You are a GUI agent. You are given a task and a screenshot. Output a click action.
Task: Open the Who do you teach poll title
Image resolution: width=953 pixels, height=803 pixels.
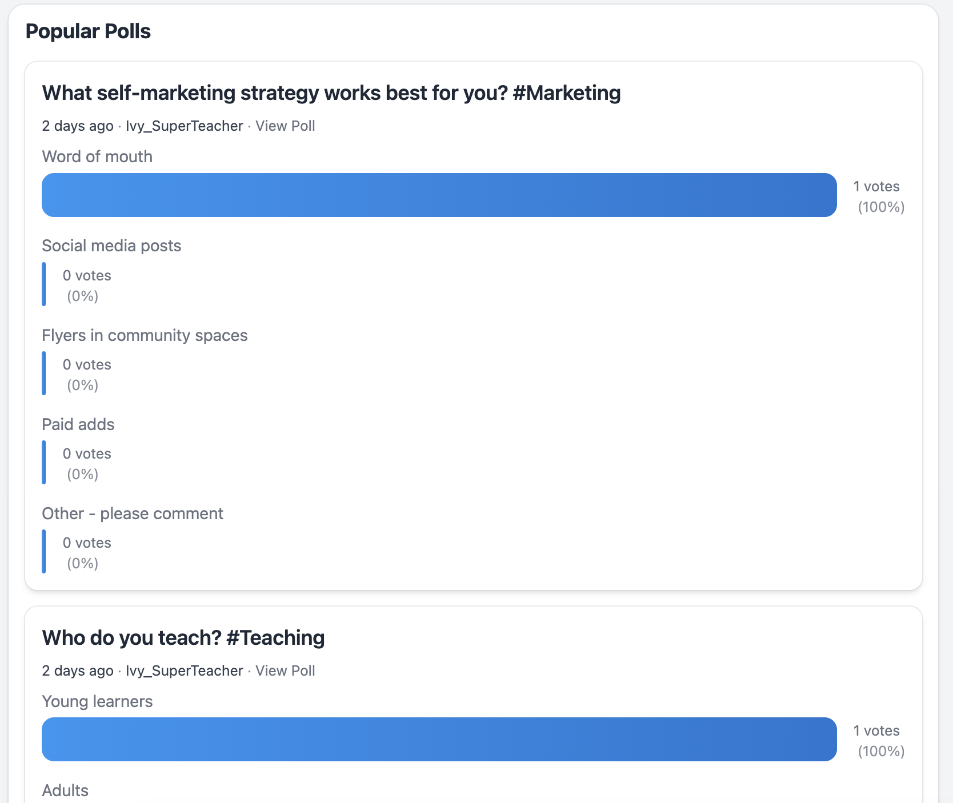183,638
